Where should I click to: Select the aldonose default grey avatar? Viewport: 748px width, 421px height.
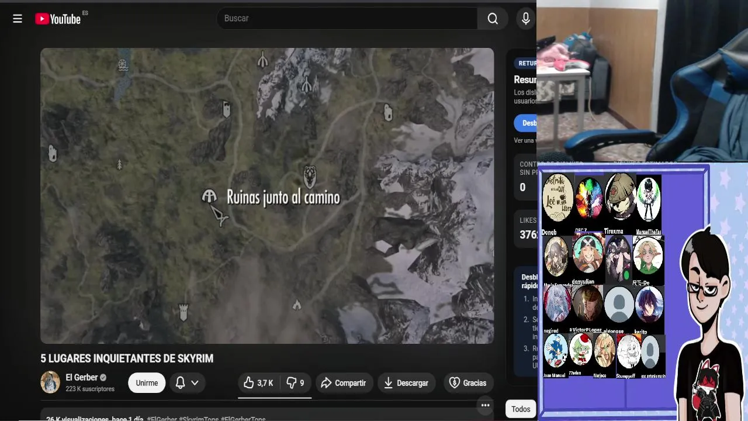coord(619,304)
